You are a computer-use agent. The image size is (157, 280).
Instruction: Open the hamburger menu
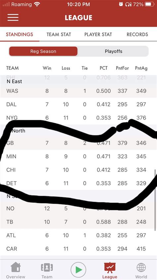(13, 18)
